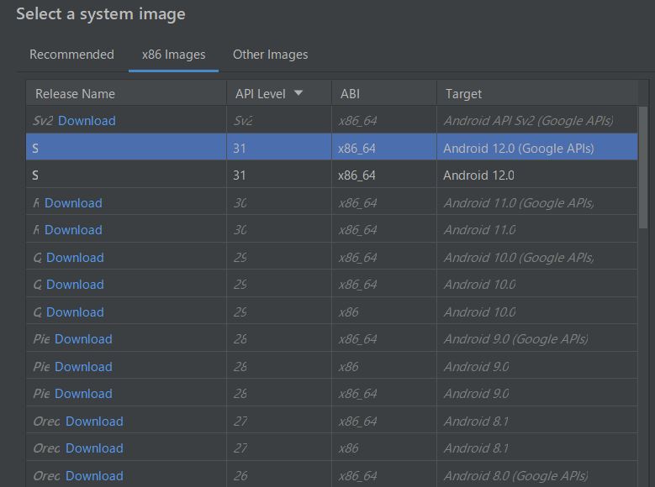The image size is (655, 487).
Task: Click the vertical scrollbar of the image table
Action: pyautogui.click(x=643, y=168)
